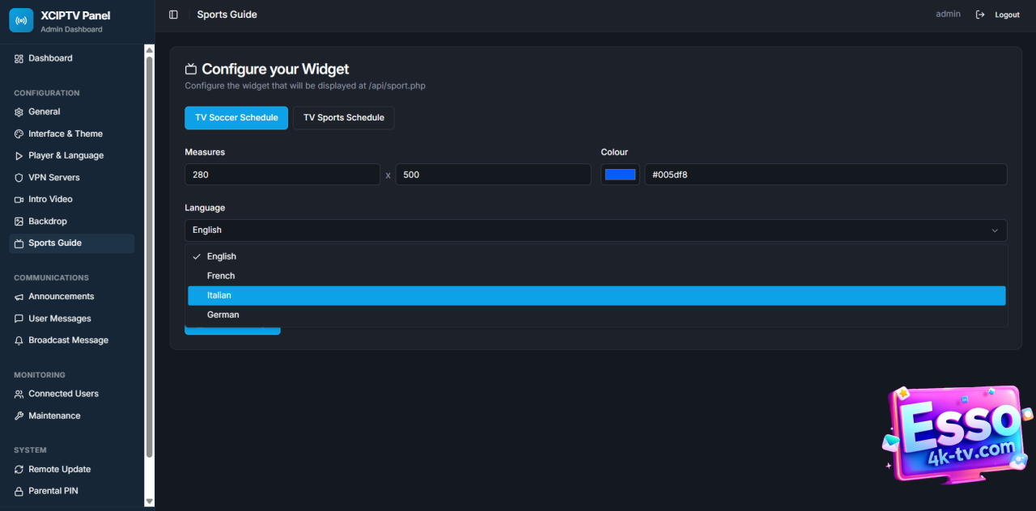Collapse the Language dropdown chevron
Screen dimensions: 1036x511
(995, 230)
